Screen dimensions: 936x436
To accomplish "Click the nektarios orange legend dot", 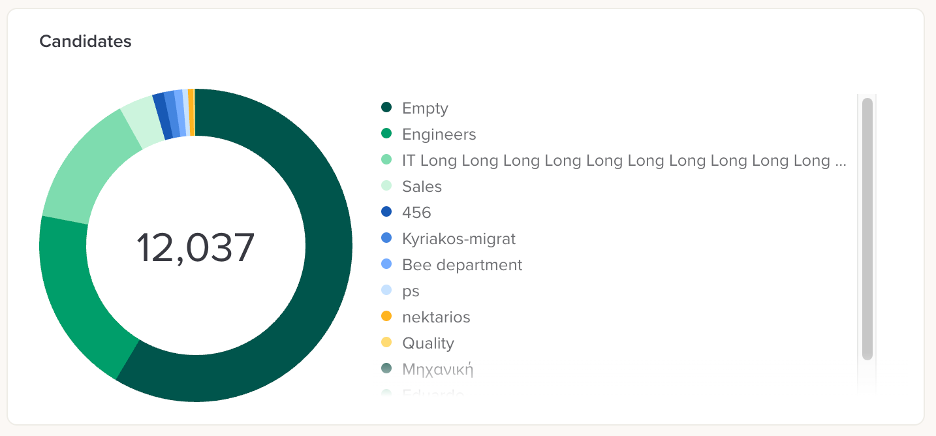I will [386, 317].
